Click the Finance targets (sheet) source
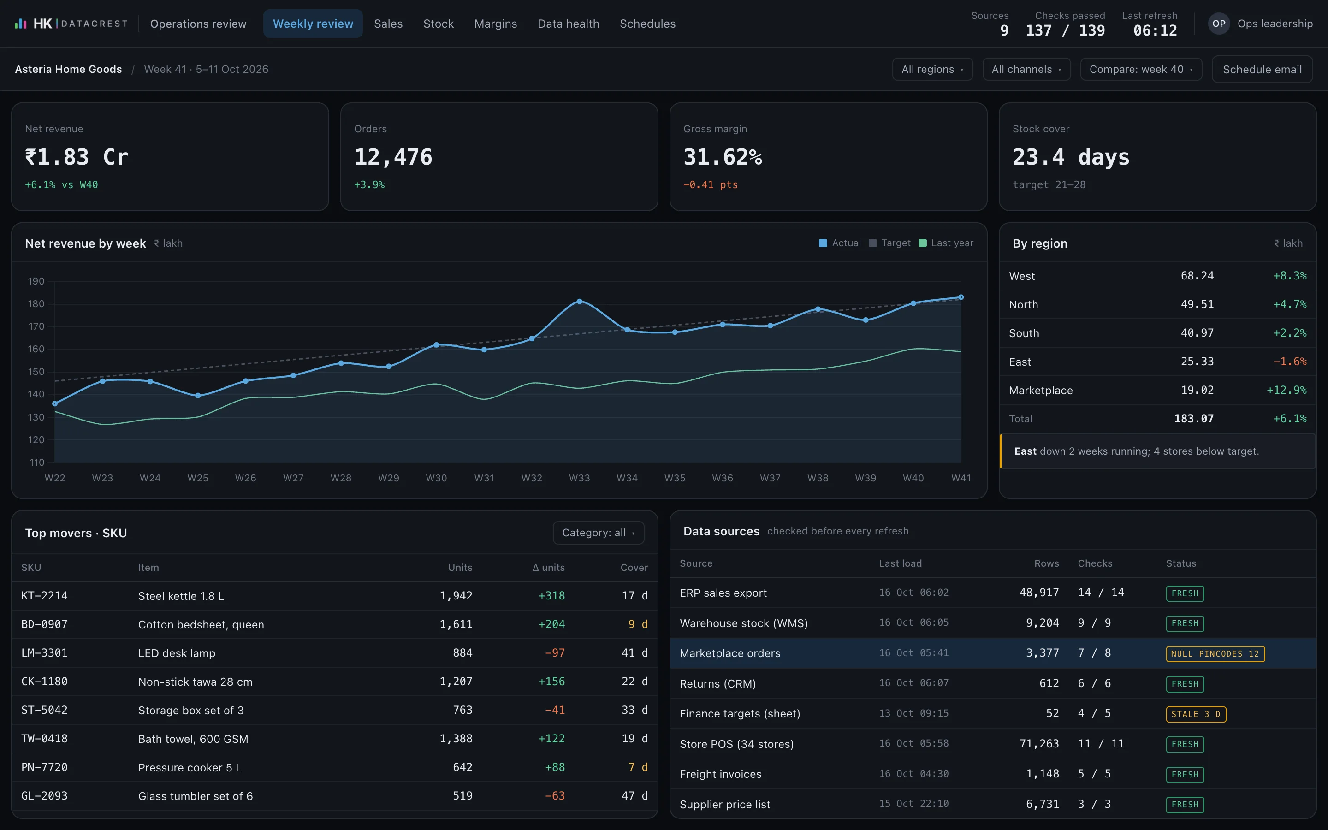Viewport: 1328px width, 830px height. pos(740,714)
